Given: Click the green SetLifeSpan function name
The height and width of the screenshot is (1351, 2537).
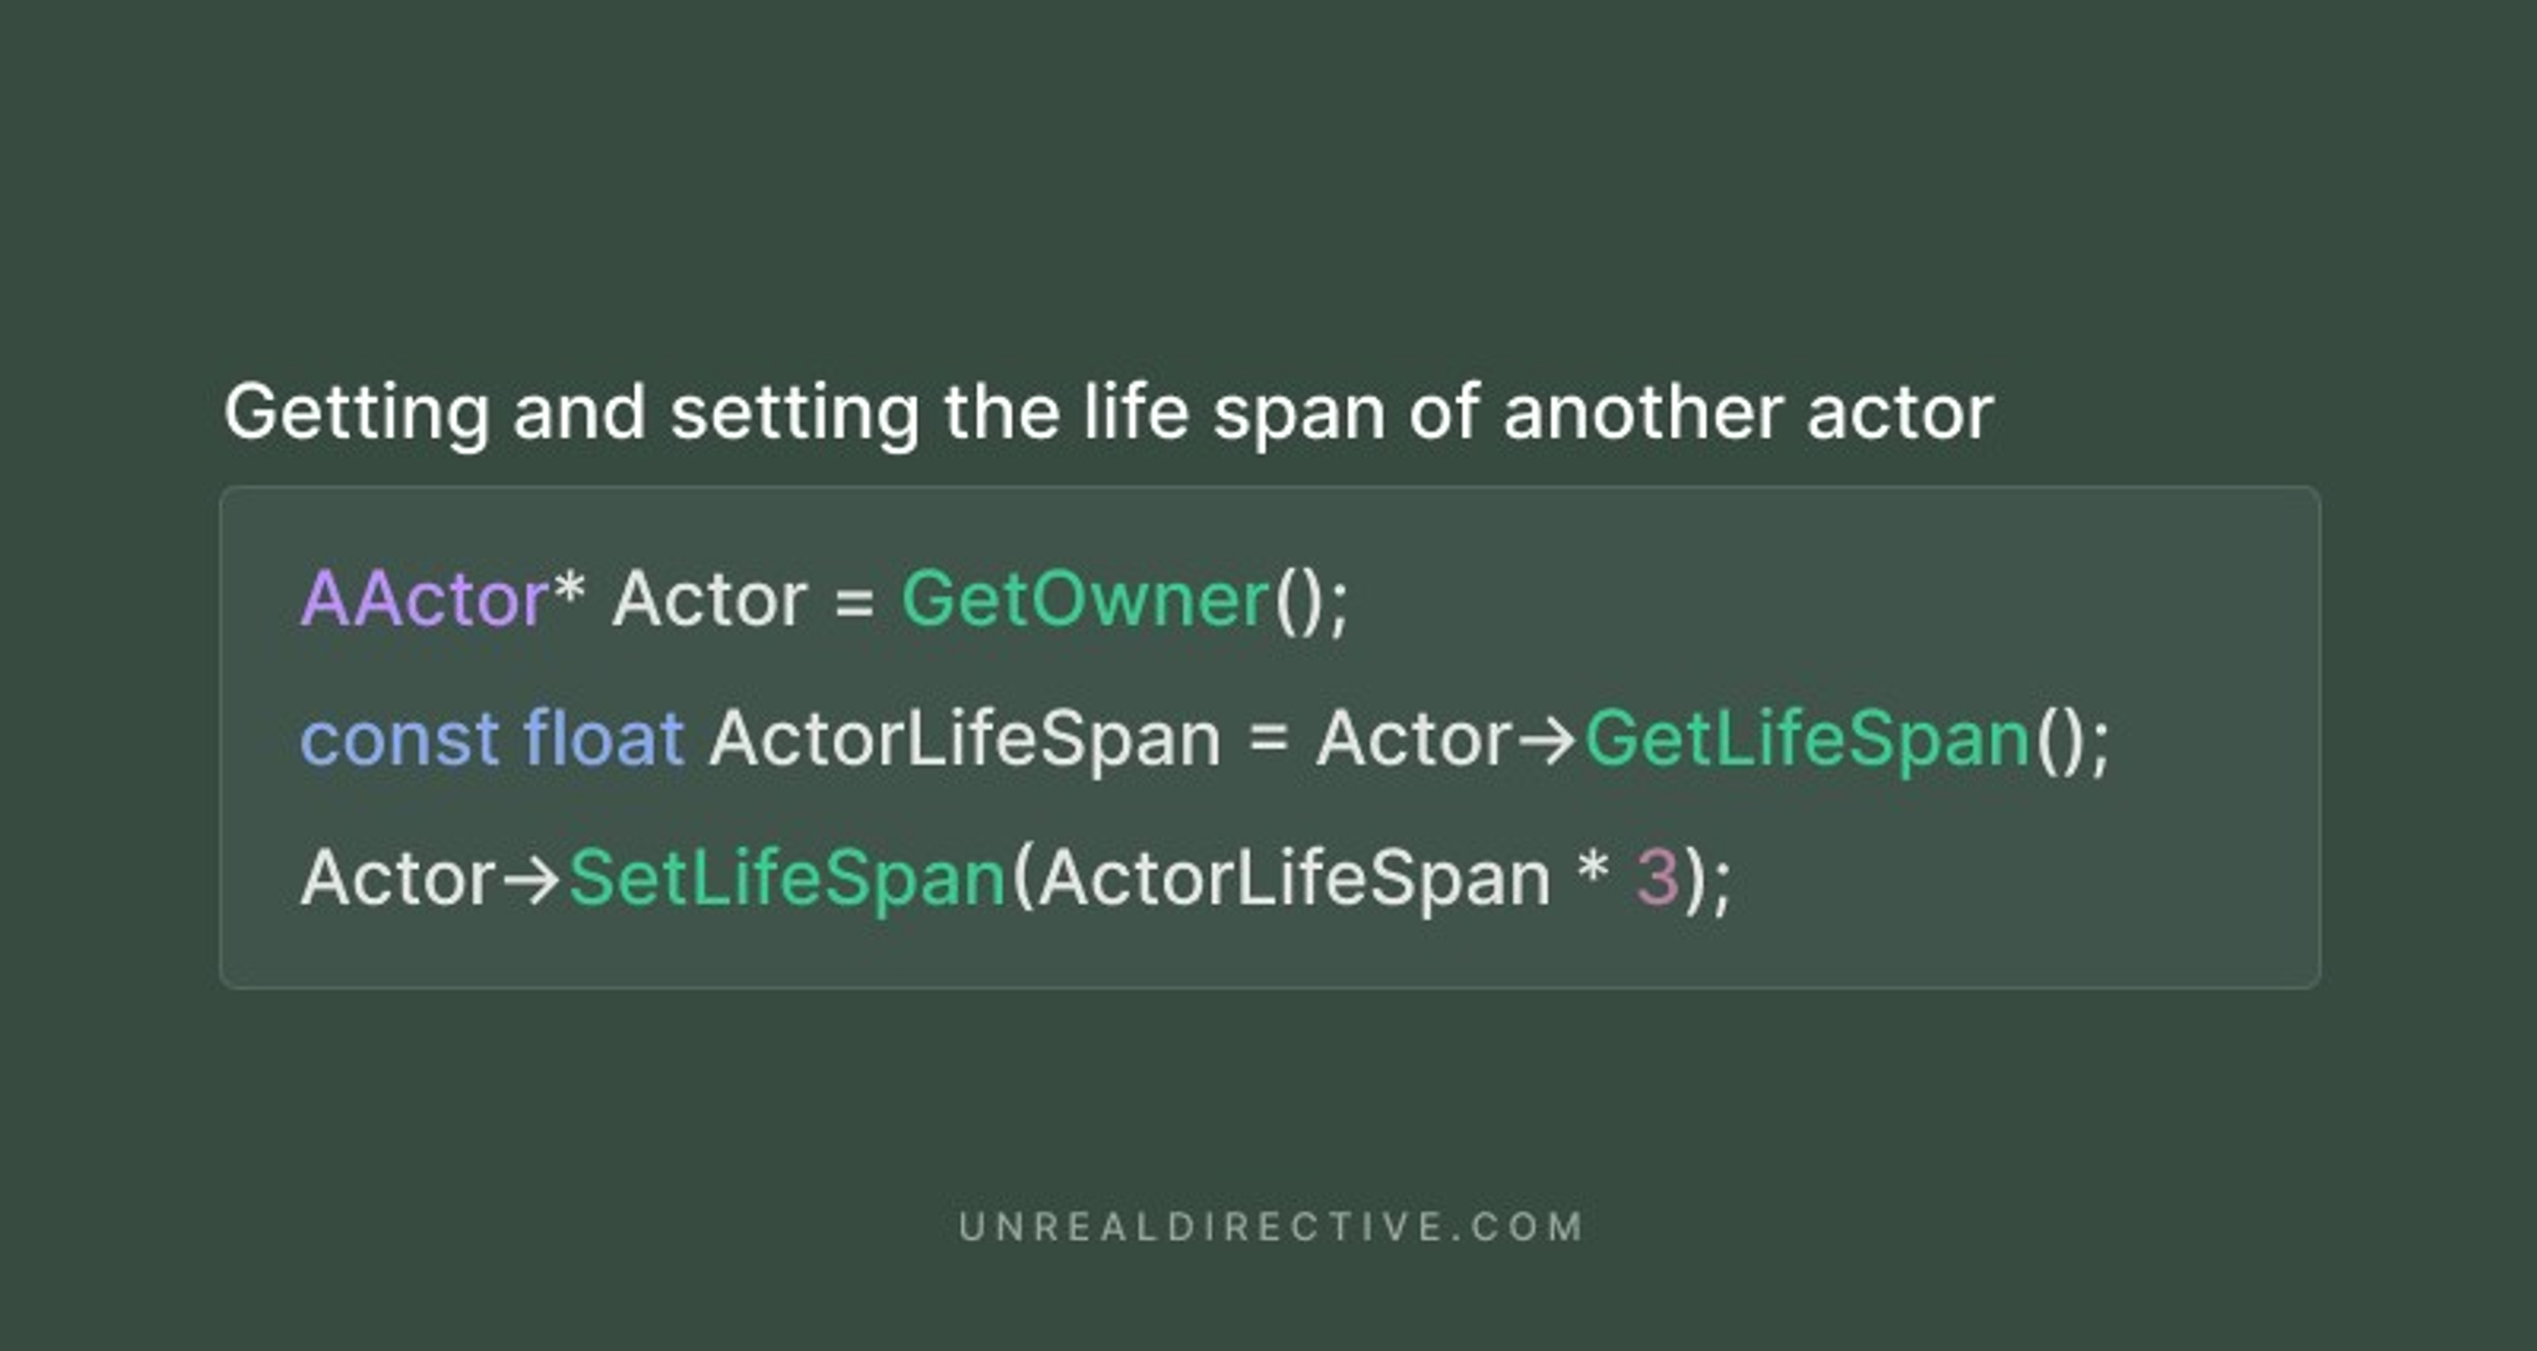Looking at the screenshot, I should (787, 877).
